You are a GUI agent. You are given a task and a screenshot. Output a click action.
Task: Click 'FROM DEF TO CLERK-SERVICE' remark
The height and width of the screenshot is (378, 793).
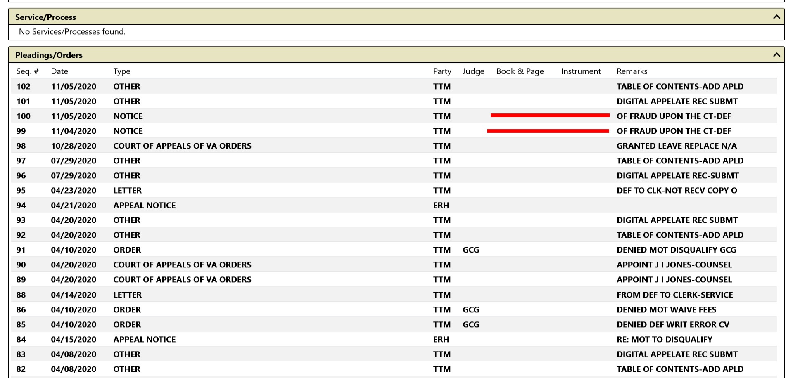pyautogui.click(x=675, y=295)
